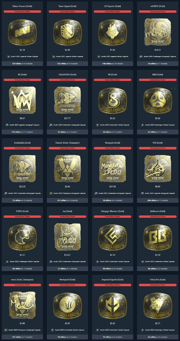Click capsule icon beside Natus Vincere's Legends Sticker Capsule
This screenshot has width=180, height=341.
[x=8, y=56]
